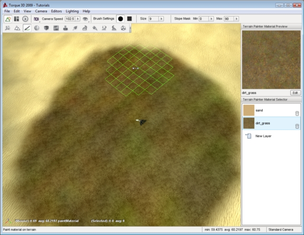
Task: Click the Terrain Editor mountain icon
Action: click(x=17, y=28)
